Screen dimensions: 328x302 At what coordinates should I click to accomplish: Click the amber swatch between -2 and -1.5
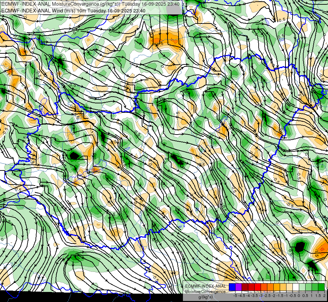[276, 287]
